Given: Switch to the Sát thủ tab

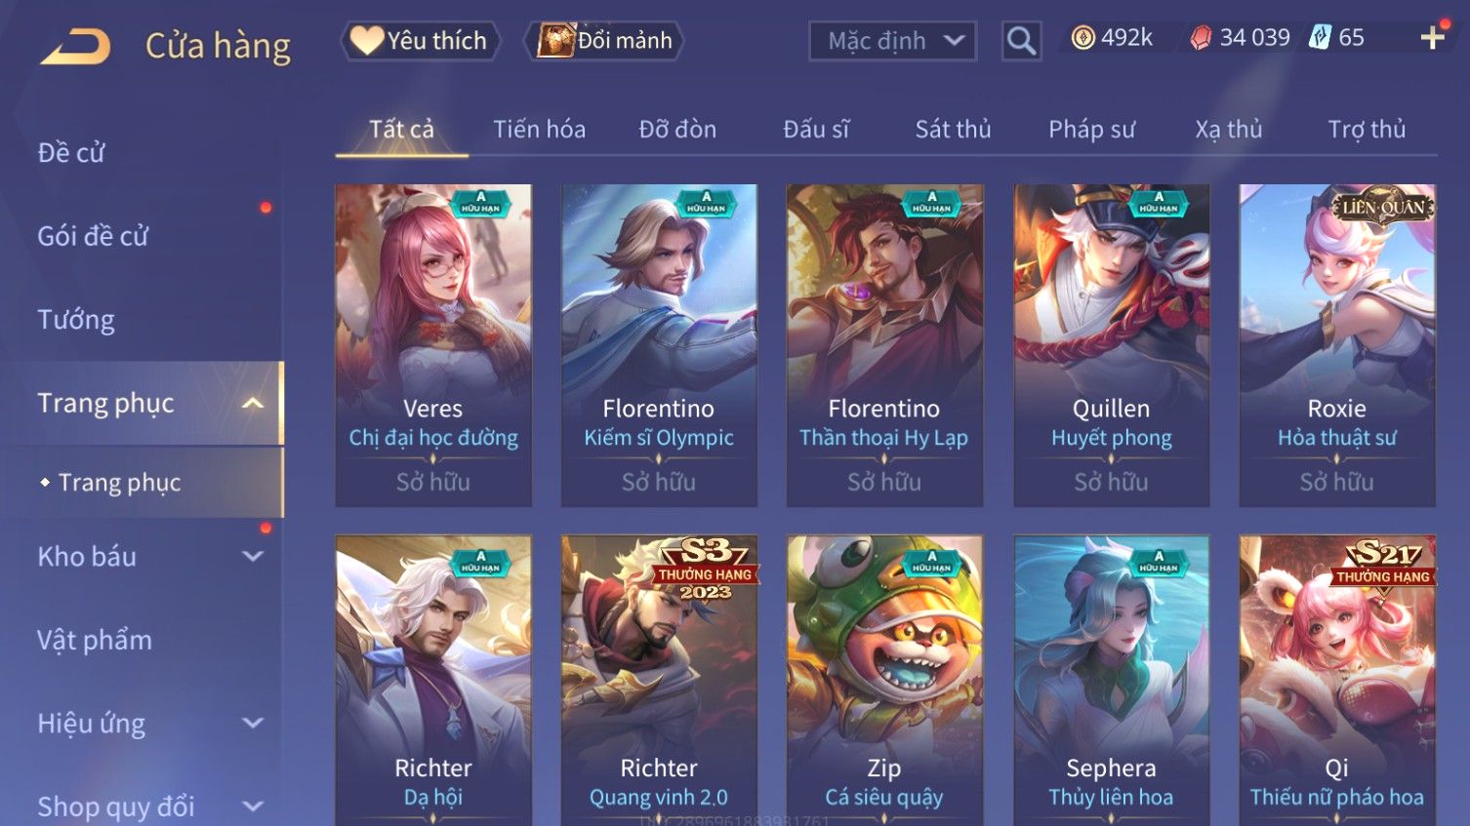Looking at the screenshot, I should [953, 130].
